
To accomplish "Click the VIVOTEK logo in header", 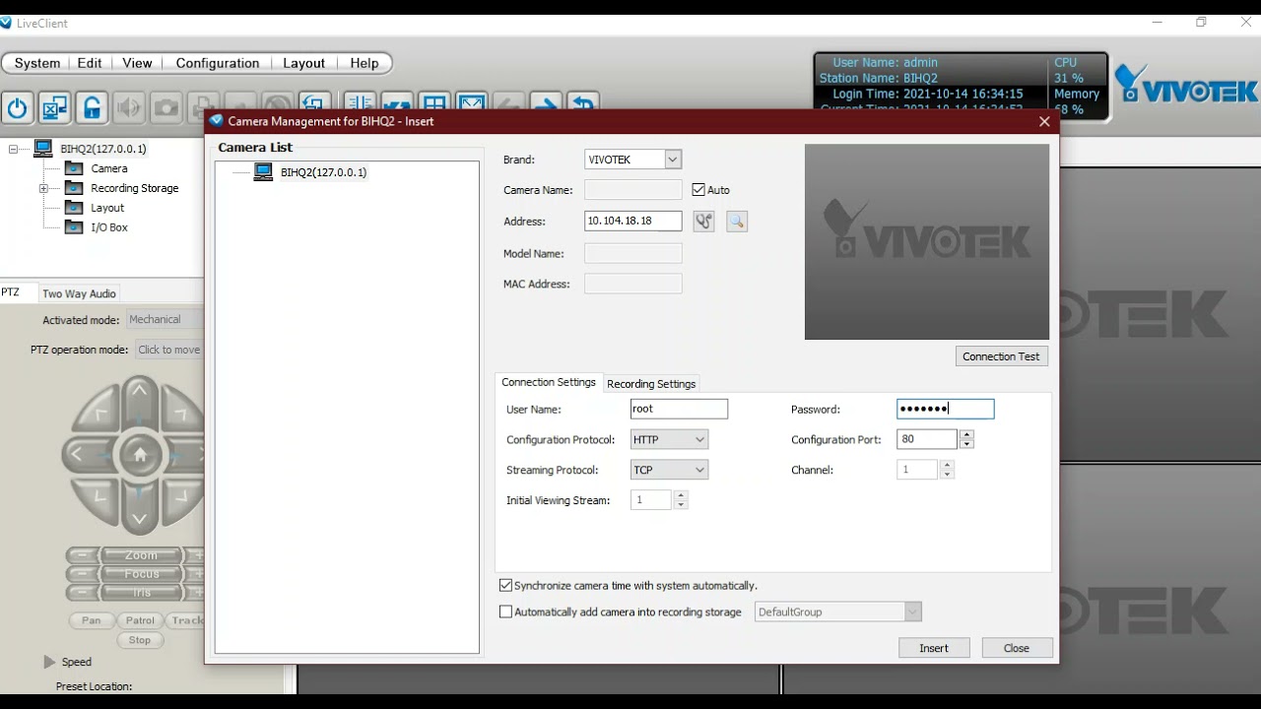I will click(x=1187, y=85).
